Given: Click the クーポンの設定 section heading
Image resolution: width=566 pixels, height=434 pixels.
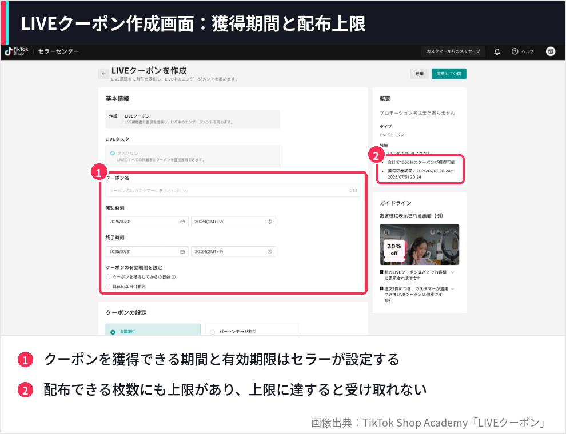Looking at the screenshot, I should 126,312.
